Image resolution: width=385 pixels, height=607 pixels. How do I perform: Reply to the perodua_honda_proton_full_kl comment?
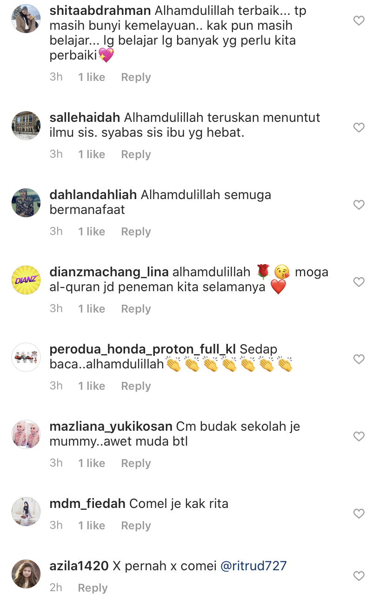136,386
